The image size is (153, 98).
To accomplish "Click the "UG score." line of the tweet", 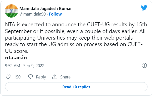I will coord(17,51).
